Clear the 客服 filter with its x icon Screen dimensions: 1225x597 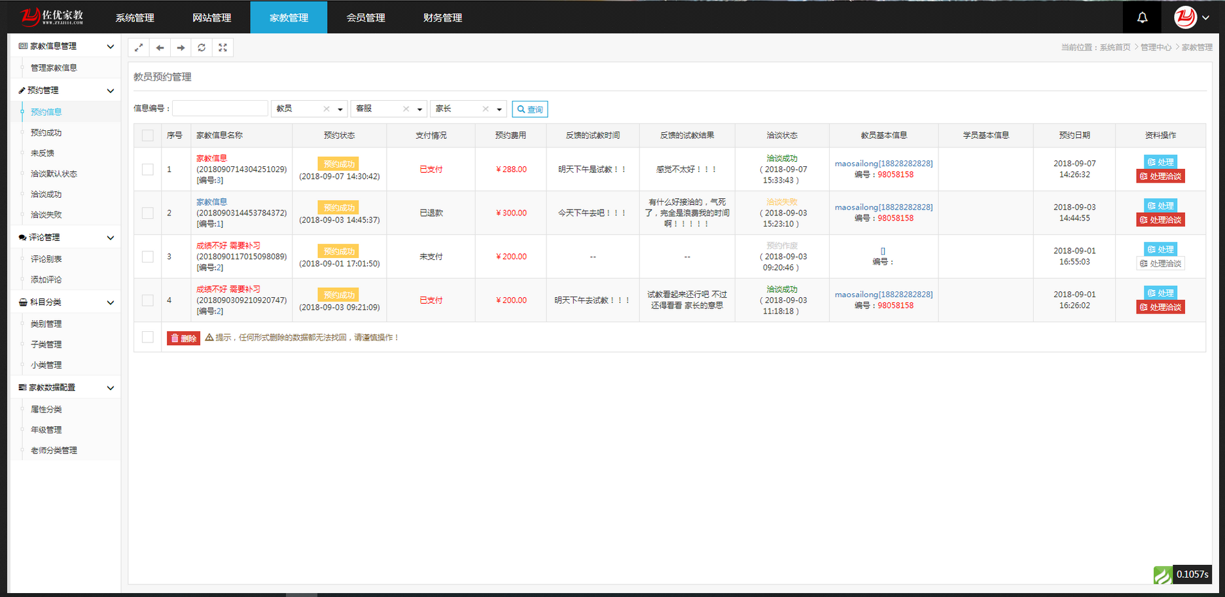click(x=406, y=109)
